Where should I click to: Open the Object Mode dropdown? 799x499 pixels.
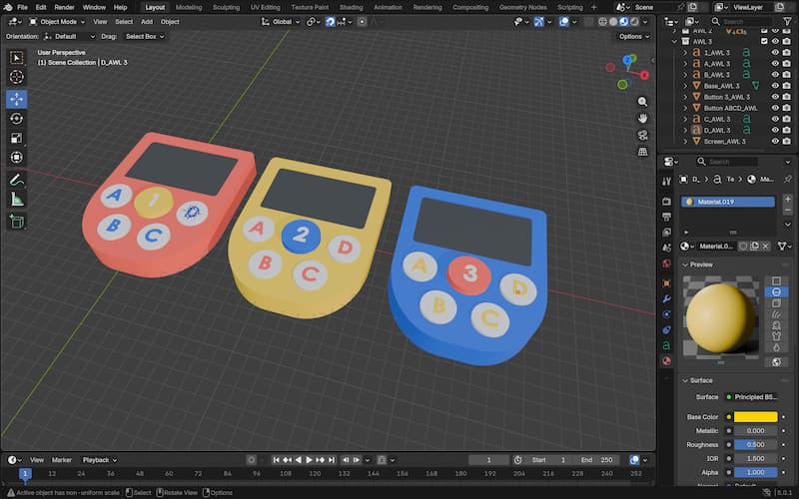pos(57,22)
